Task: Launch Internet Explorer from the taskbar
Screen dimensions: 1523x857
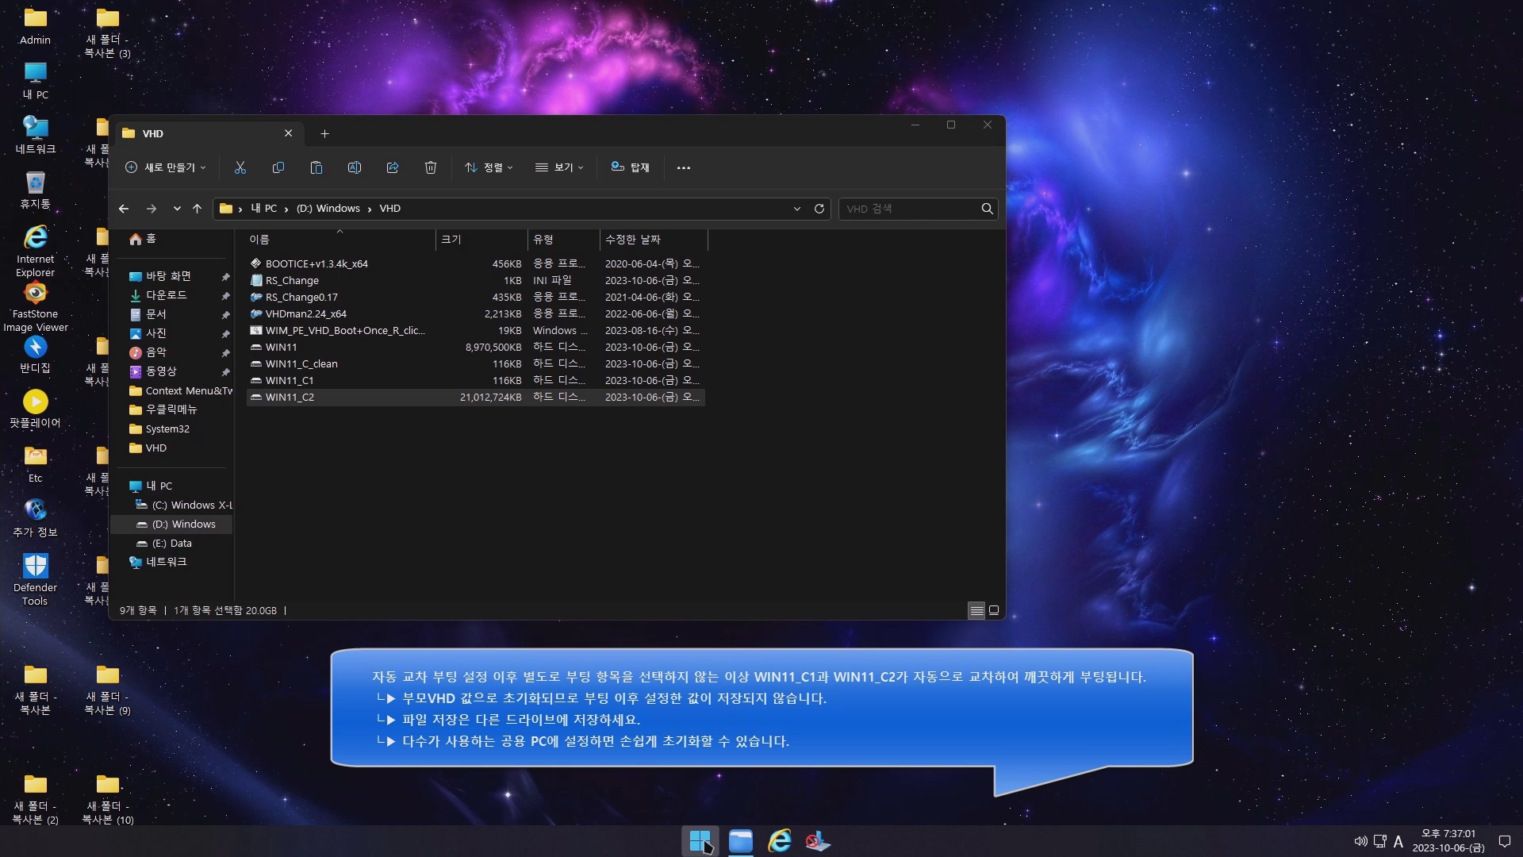Action: (x=780, y=841)
